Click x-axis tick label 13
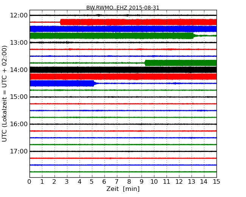Viewport: 246px width, 197px height. click(192, 182)
